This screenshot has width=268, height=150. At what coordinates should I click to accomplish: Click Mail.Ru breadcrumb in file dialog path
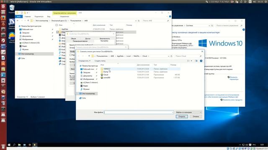point(137,56)
